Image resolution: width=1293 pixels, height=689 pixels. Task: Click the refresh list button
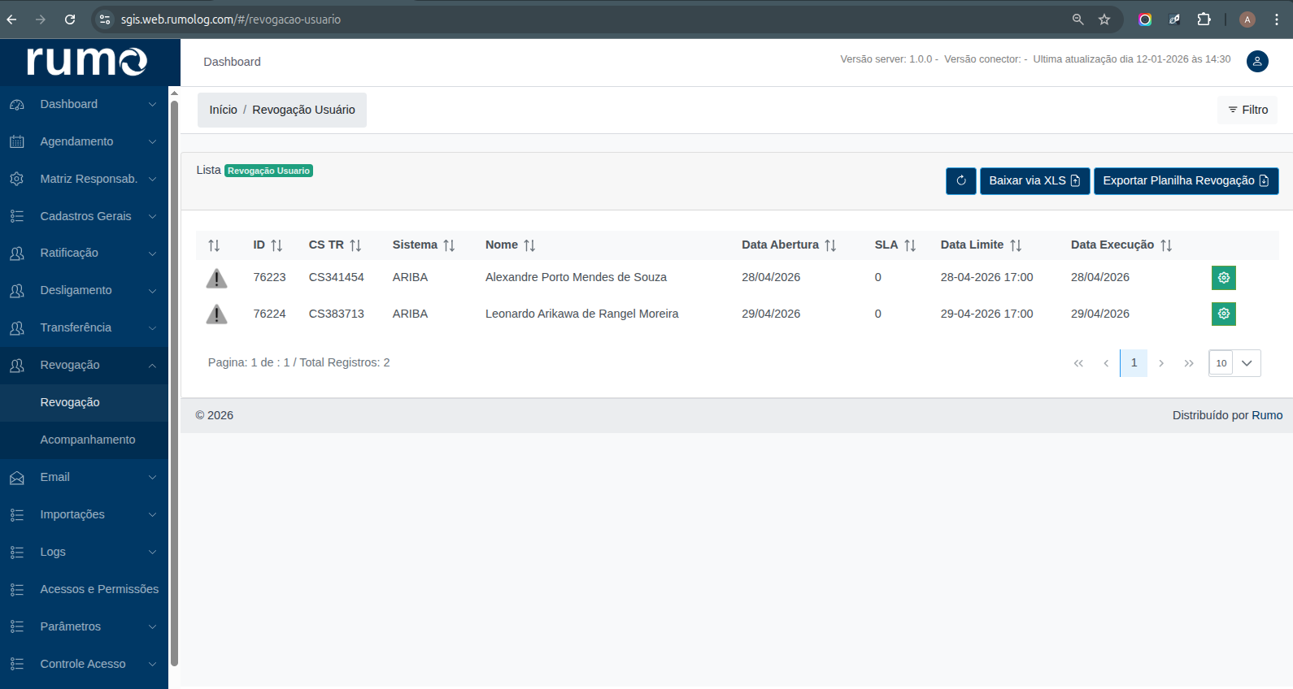(961, 180)
